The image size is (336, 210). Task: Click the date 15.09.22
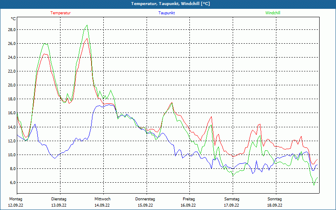coord(145,205)
